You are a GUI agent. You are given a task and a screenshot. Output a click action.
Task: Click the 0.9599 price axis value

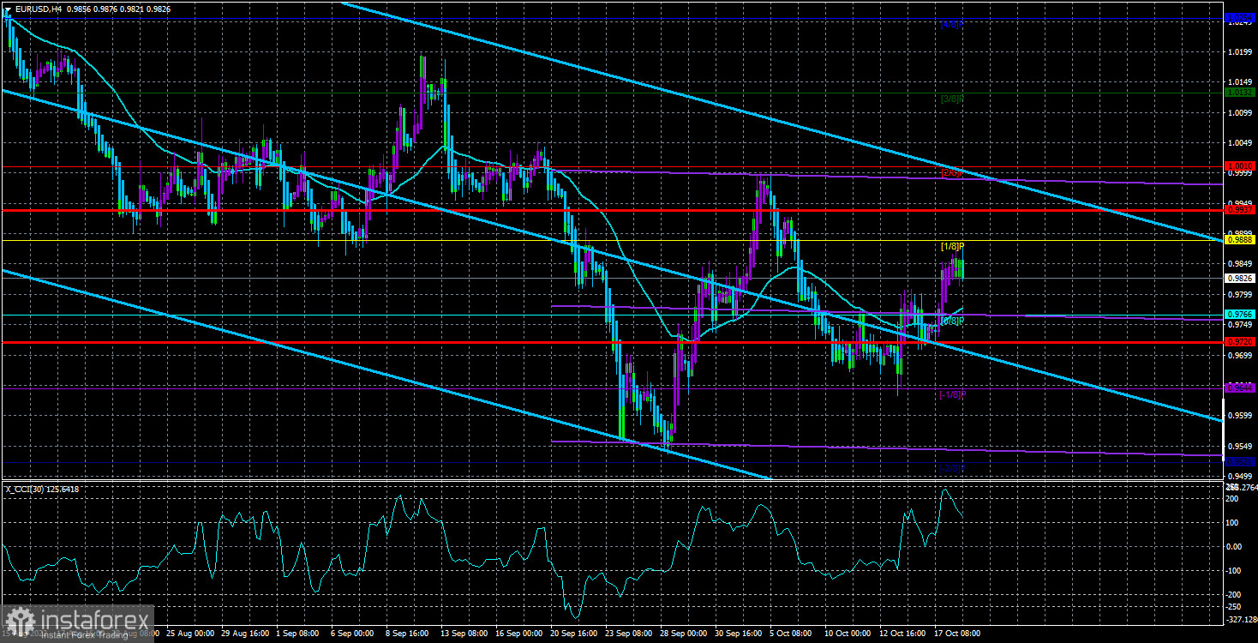point(1240,416)
